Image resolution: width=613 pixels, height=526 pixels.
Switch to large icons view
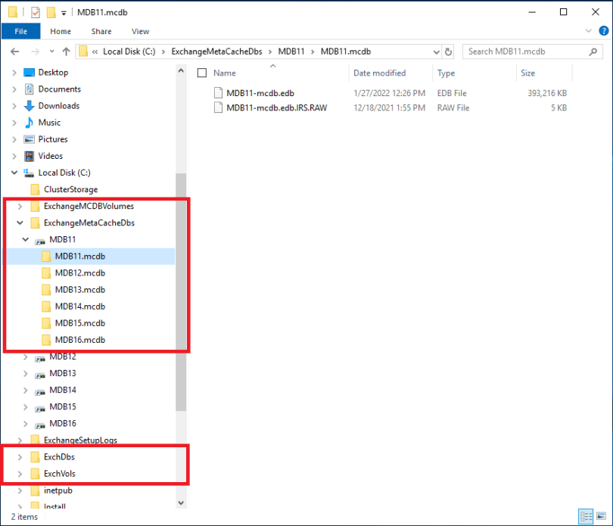tap(600, 515)
